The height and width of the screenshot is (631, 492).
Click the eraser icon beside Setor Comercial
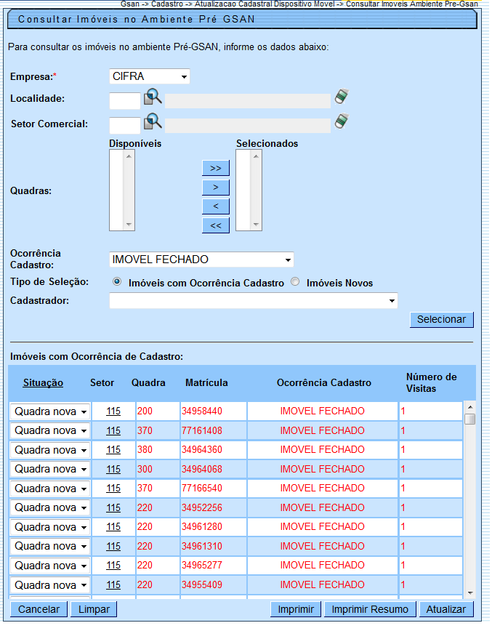click(342, 122)
